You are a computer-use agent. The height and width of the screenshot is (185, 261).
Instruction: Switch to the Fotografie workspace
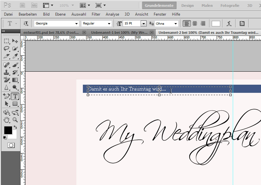click(x=230, y=6)
